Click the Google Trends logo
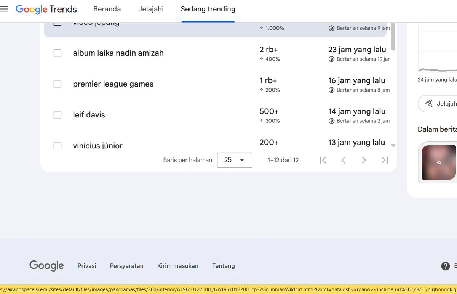Screen dimensions: 457x294 (x=46, y=9)
